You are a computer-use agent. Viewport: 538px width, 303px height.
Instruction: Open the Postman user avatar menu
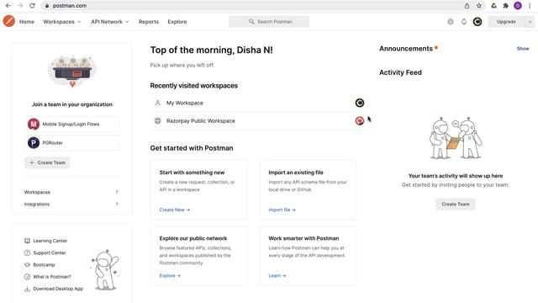point(477,22)
